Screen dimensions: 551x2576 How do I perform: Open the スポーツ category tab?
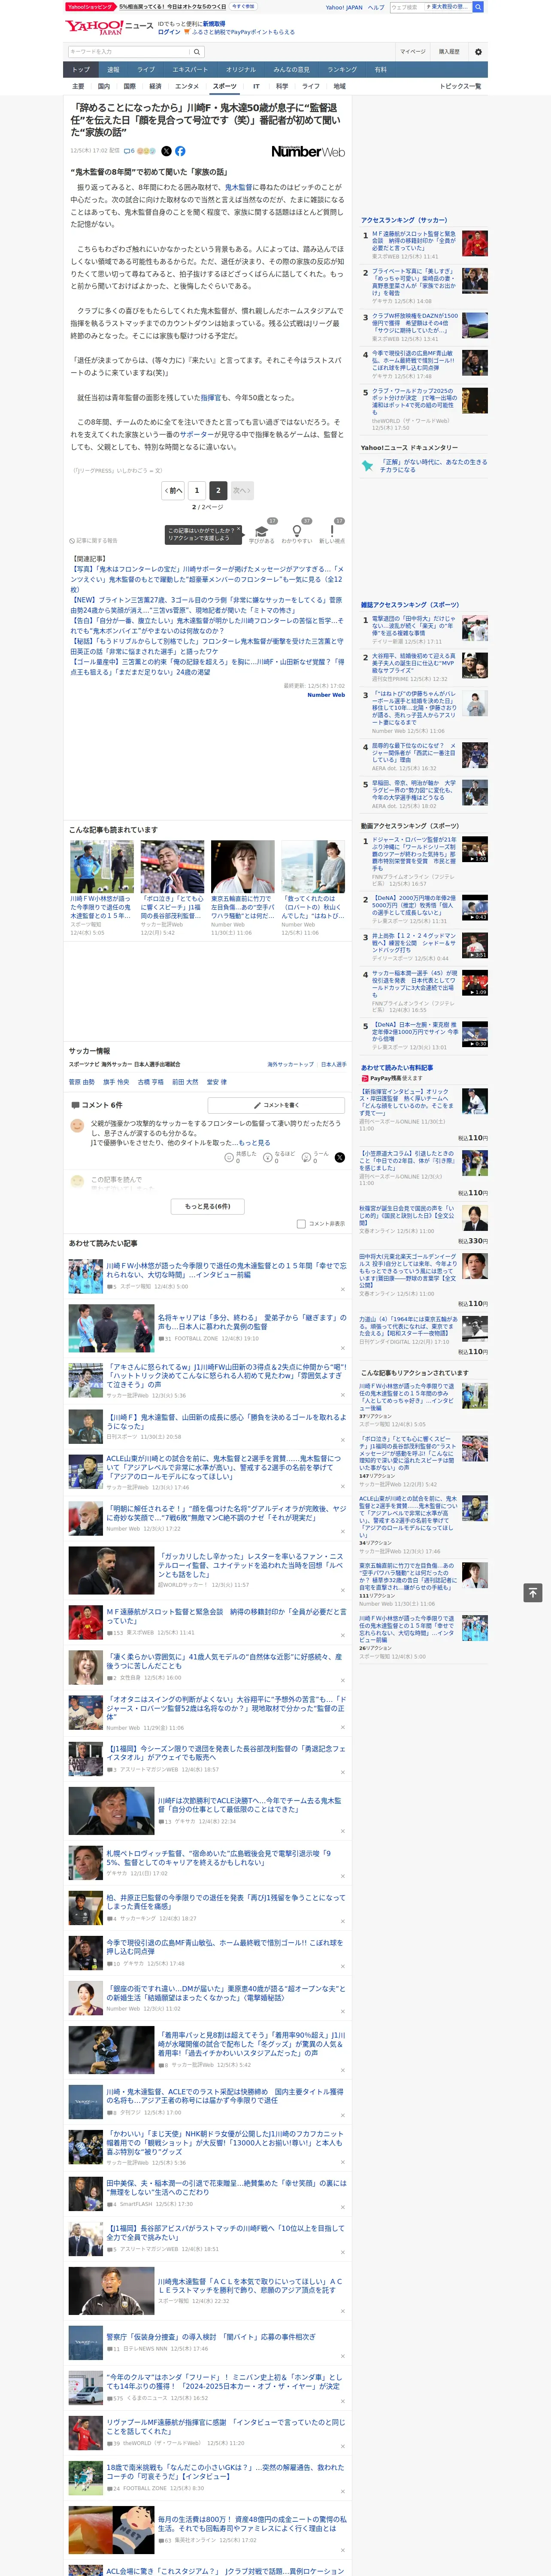tap(225, 86)
